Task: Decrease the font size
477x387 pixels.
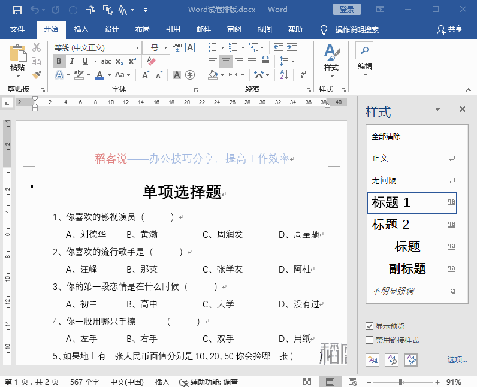Action: (159, 75)
